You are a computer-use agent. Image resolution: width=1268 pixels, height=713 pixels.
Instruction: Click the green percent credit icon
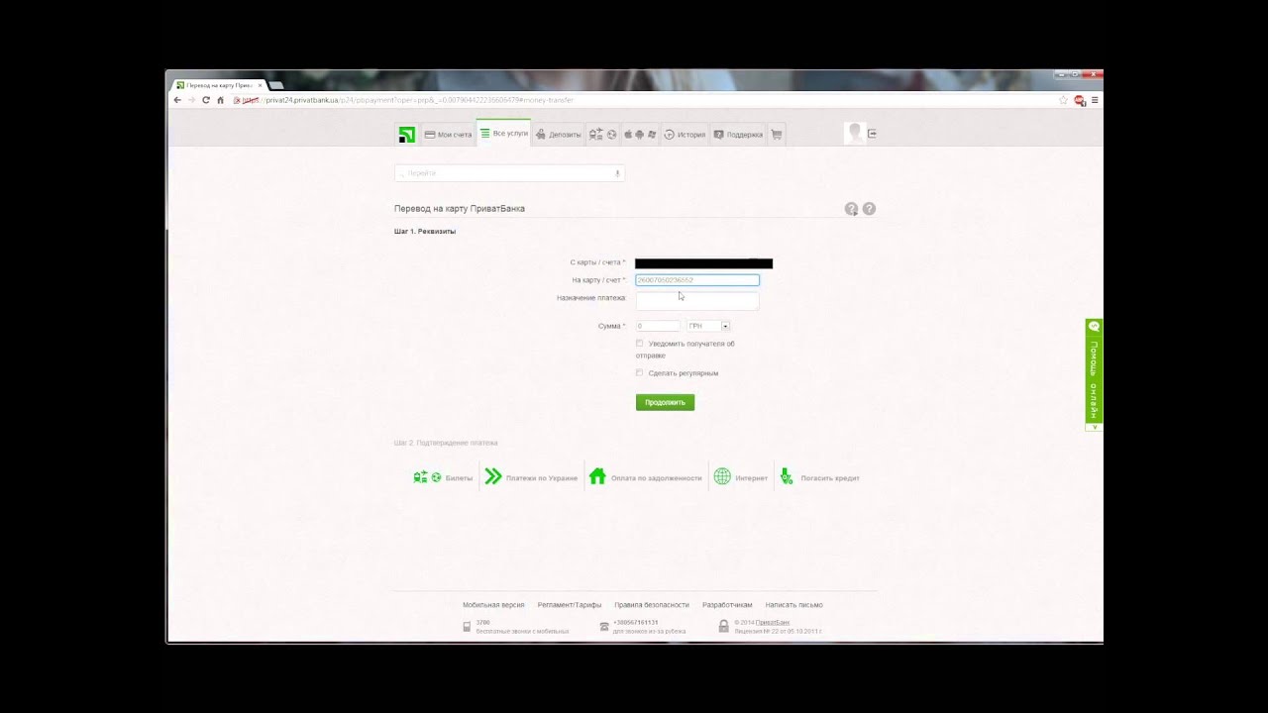tap(787, 476)
